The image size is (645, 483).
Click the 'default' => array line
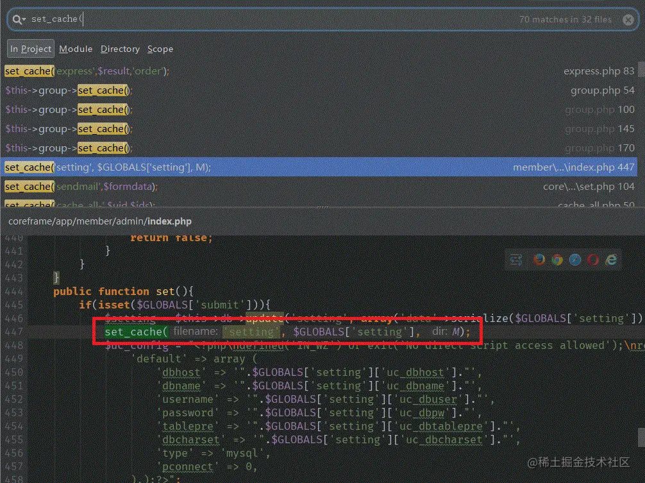point(194,359)
